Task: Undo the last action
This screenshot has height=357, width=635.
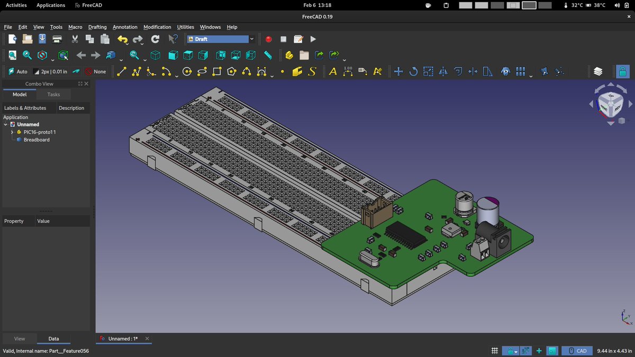Action: click(x=122, y=39)
